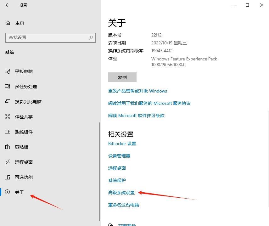269x226 pixels.
Task: Select the 关于 entry in the sidebar
Action: click(x=19, y=192)
